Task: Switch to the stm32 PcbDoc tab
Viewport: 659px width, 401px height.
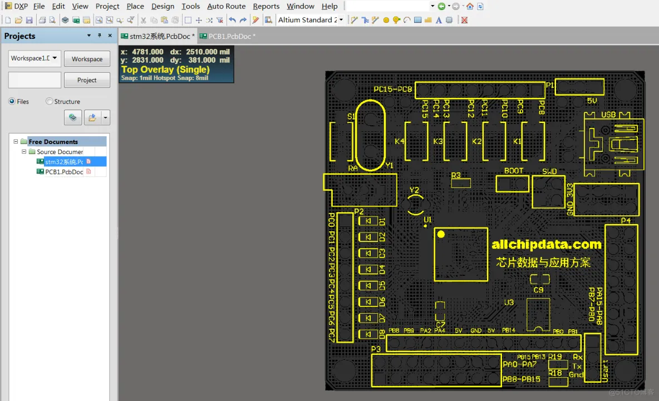Action: click(x=158, y=37)
